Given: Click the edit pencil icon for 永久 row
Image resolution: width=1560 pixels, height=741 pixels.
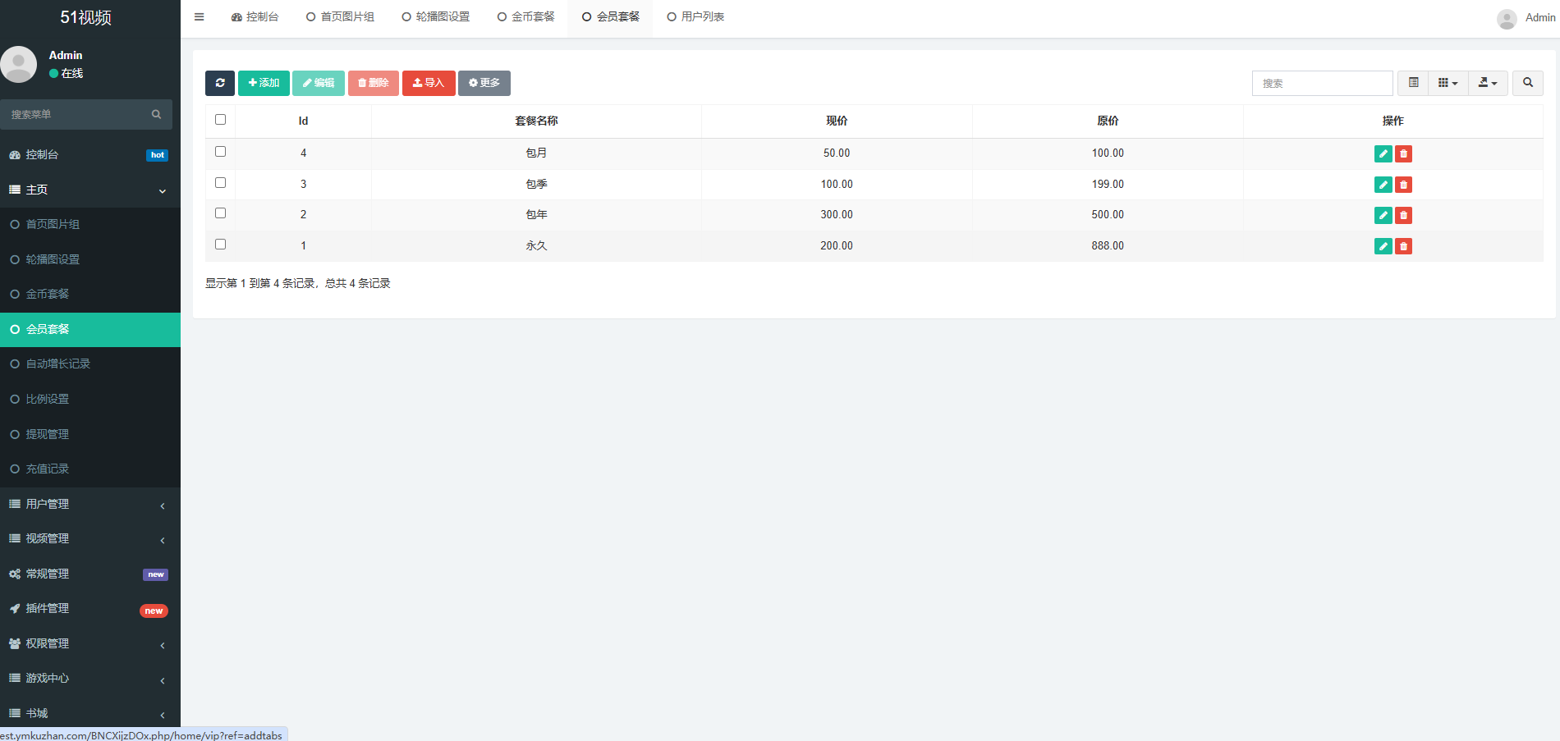Looking at the screenshot, I should coord(1383,246).
